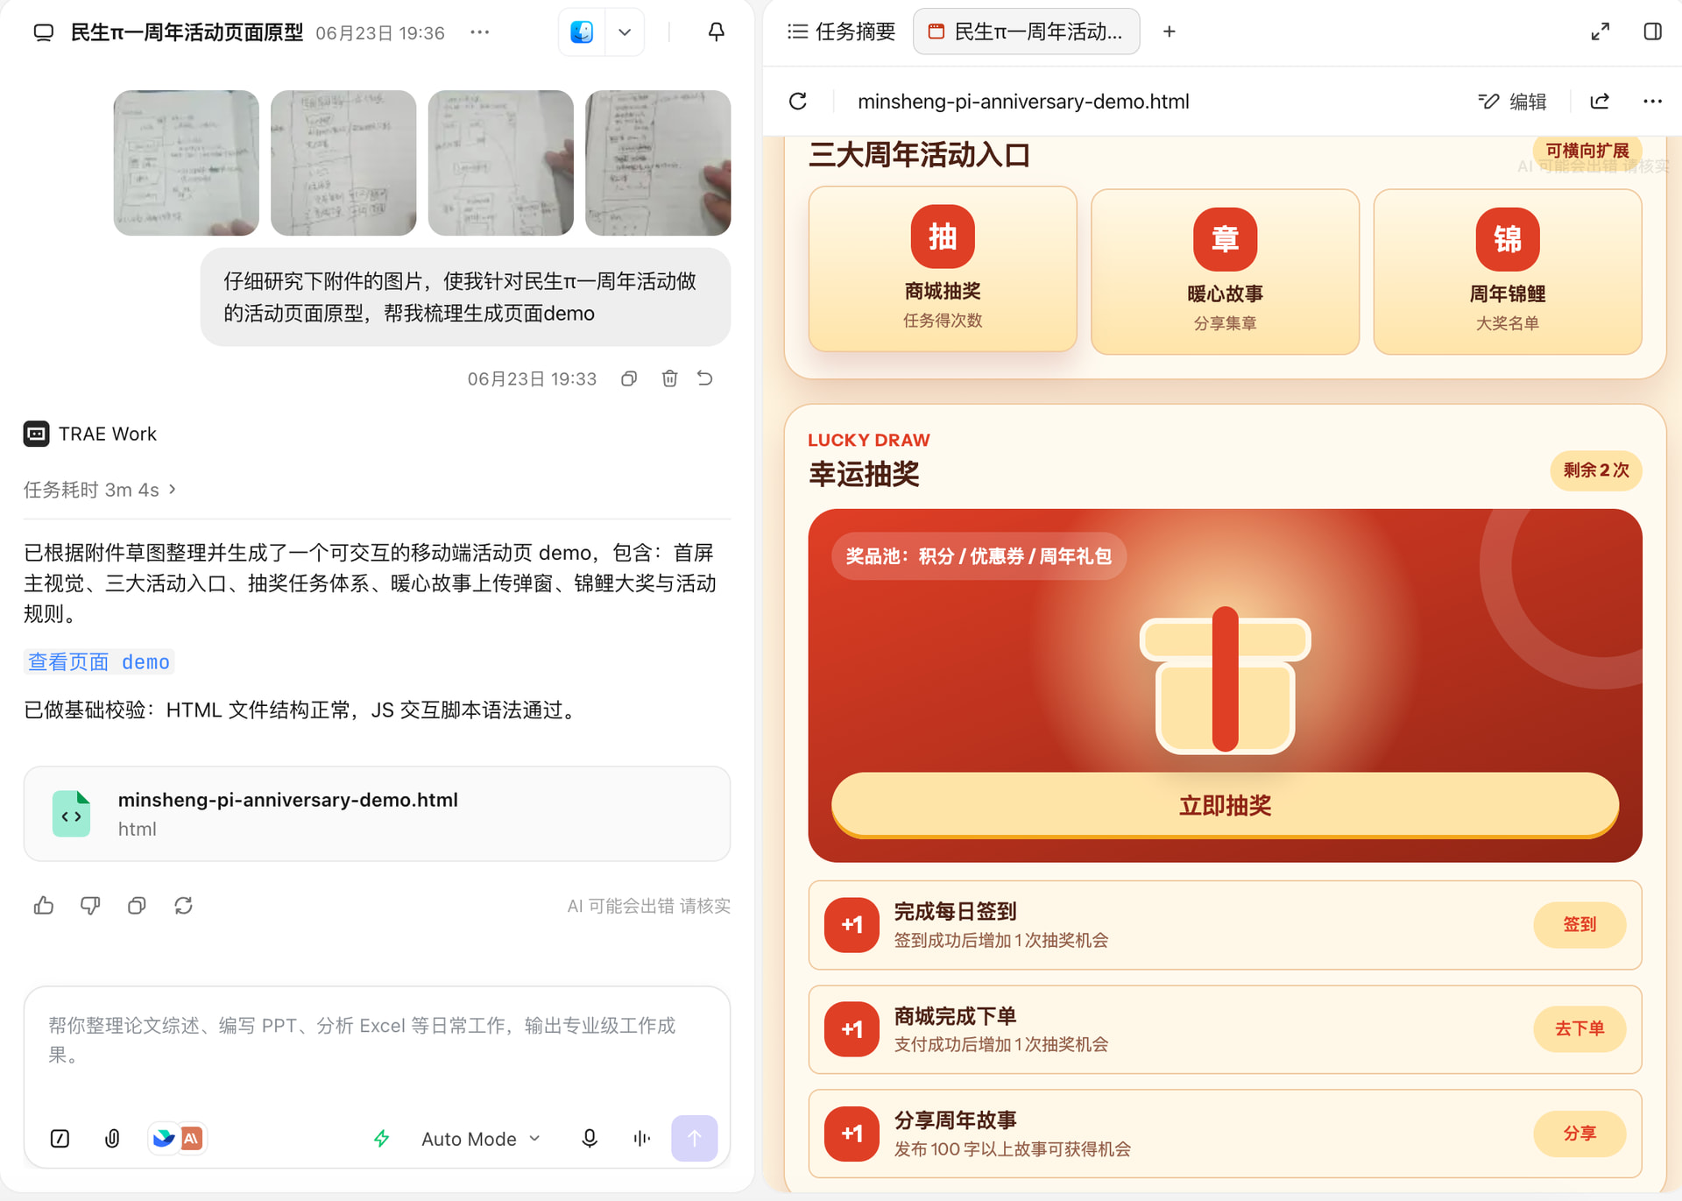Image resolution: width=1682 pixels, height=1201 pixels.
Task: Open the Auto Mode dropdown
Action: coord(480,1139)
